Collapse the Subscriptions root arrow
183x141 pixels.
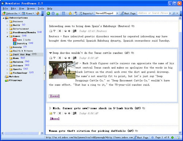(4, 18)
